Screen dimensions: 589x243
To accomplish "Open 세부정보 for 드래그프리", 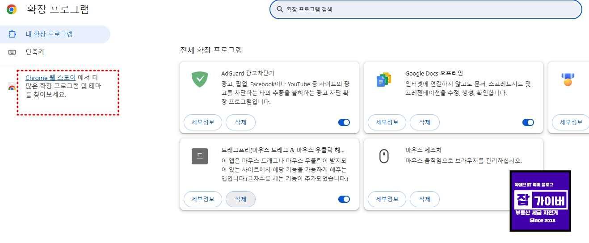I will [x=203, y=199].
